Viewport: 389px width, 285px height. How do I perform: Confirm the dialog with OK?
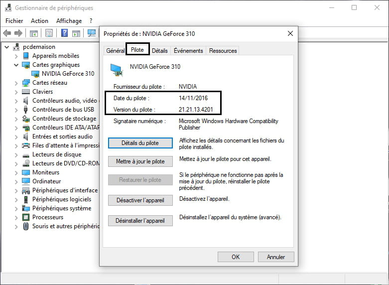(x=236, y=257)
